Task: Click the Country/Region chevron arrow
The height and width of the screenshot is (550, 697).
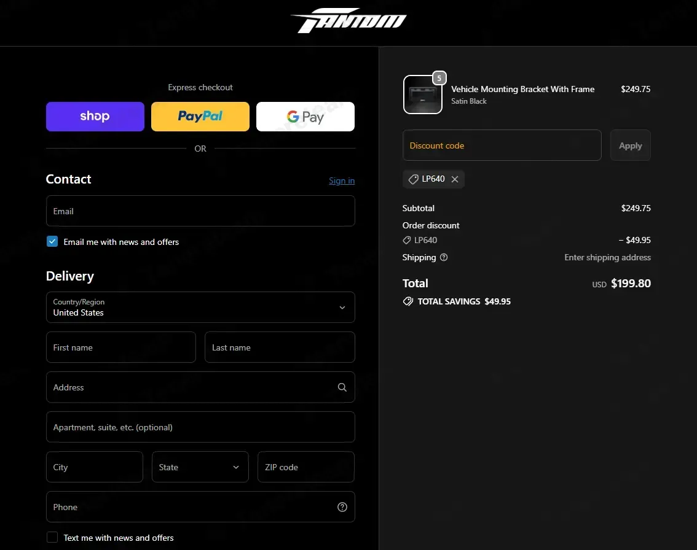Action: tap(342, 307)
